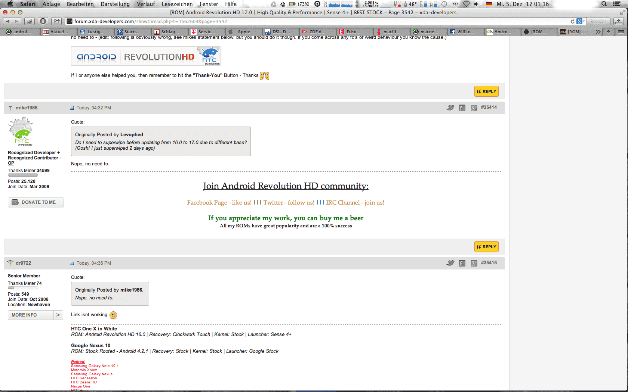The height and width of the screenshot is (392, 628).
Task: Enter full screen with the arrows icon
Action: click(x=622, y=12)
